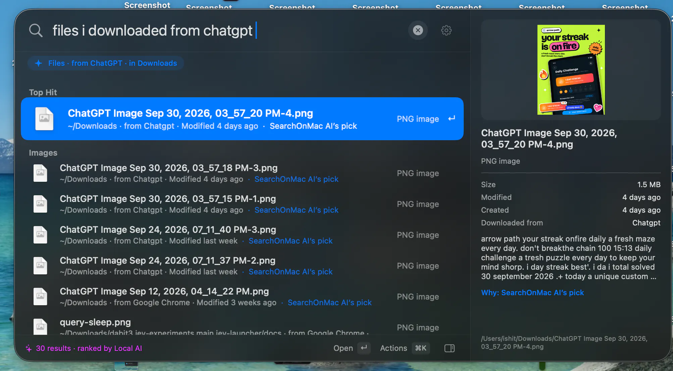The image size is (673, 371).
Task: Select ChatGPT Image Sep 24 07_11_40 PM-3.png result
Action: pos(242,235)
